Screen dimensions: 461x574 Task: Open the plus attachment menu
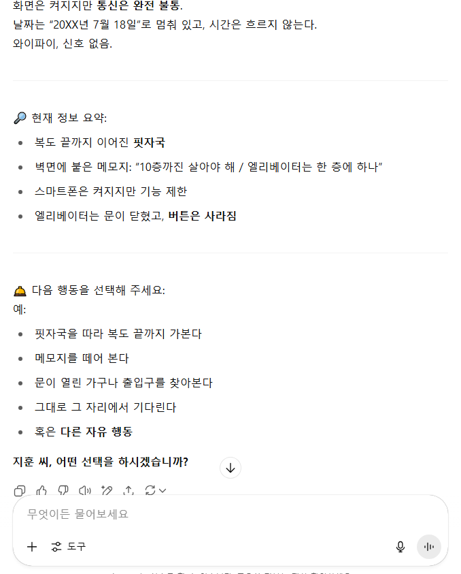click(x=32, y=547)
